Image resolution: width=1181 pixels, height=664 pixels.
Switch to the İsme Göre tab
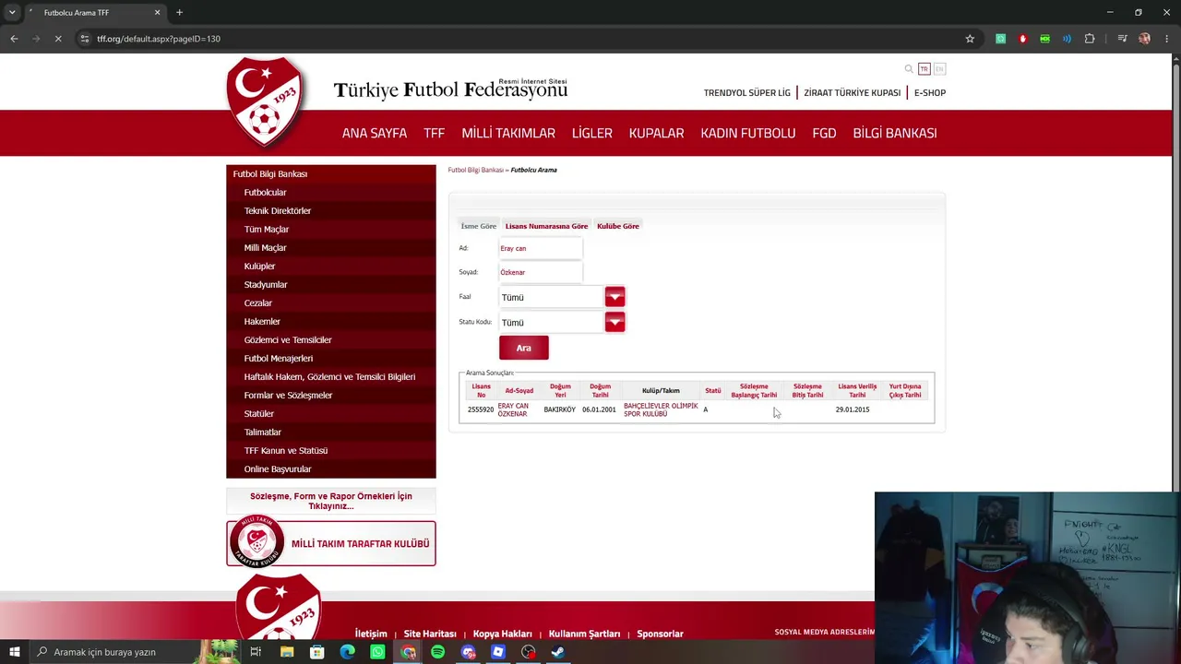(479, 226)
